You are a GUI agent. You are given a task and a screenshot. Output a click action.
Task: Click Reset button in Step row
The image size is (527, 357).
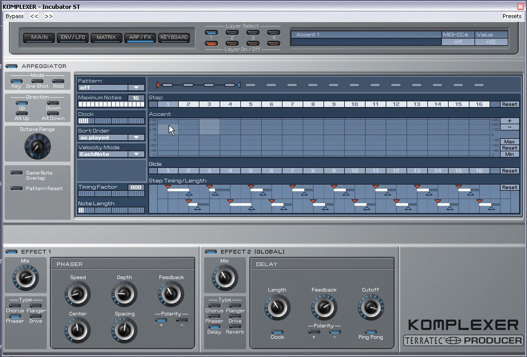[x=509, y=104]
